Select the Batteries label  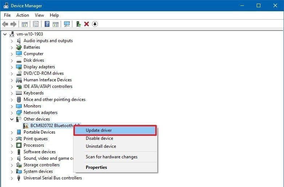[x=32, y=47]
